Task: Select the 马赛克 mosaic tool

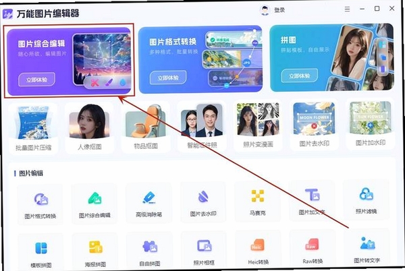Action: [258, 202]
